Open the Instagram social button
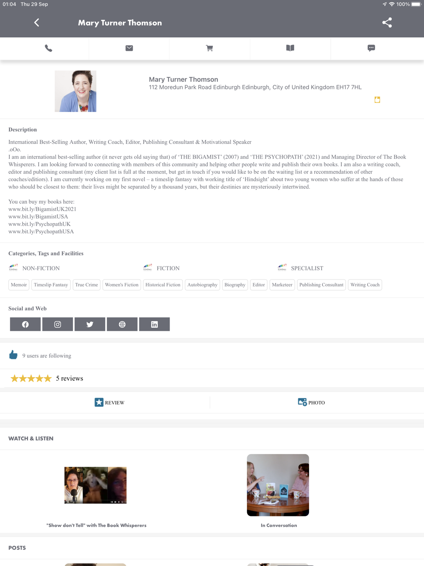 [x=58, y=324]
